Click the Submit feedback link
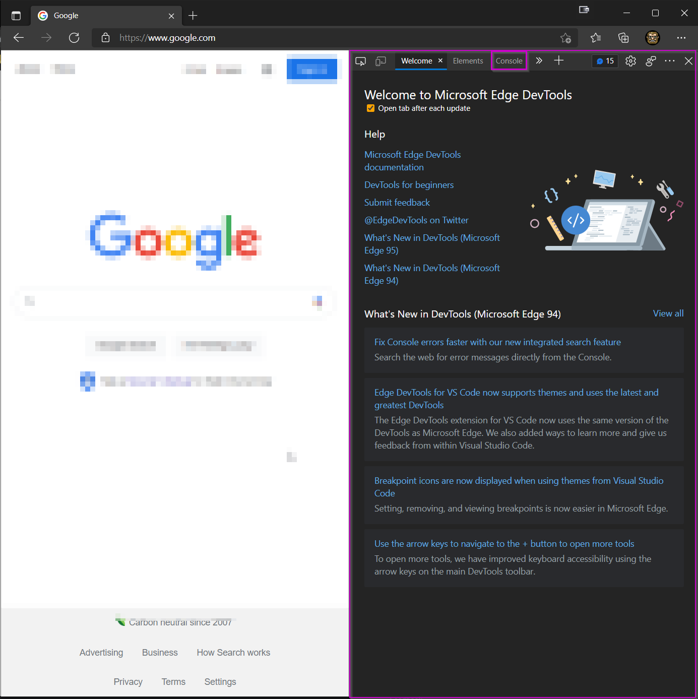Viewport: 698px width, 699px height. [397, 203]
